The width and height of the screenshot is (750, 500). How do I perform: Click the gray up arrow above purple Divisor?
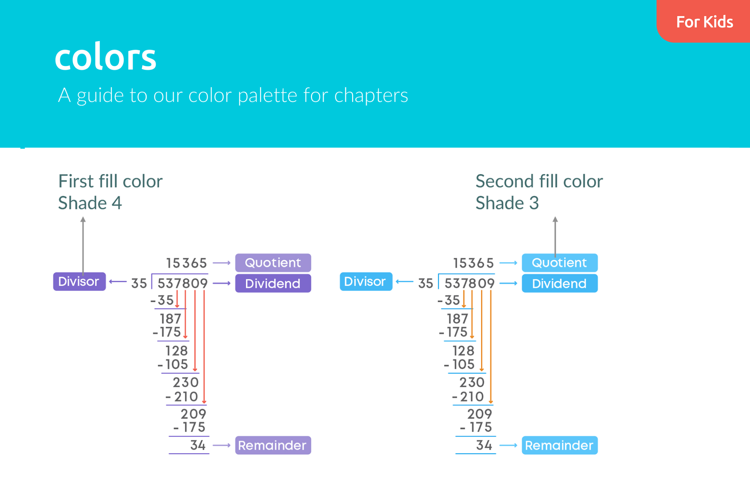[83, 245]
